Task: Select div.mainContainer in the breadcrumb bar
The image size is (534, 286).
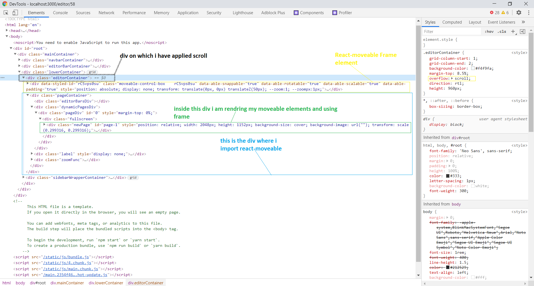Action: point(67,283)
